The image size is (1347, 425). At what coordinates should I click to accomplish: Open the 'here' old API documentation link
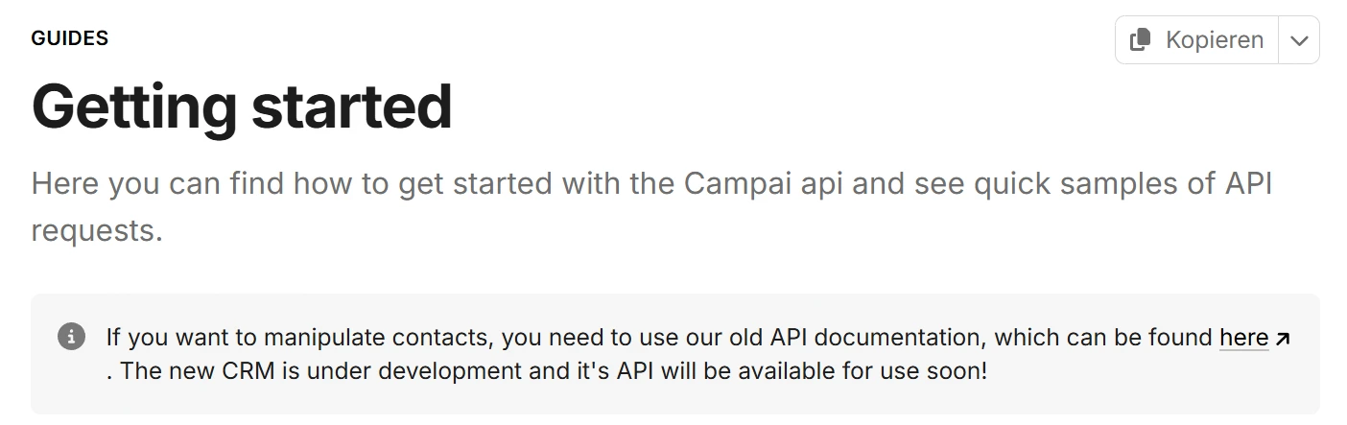coord(1243,338)
